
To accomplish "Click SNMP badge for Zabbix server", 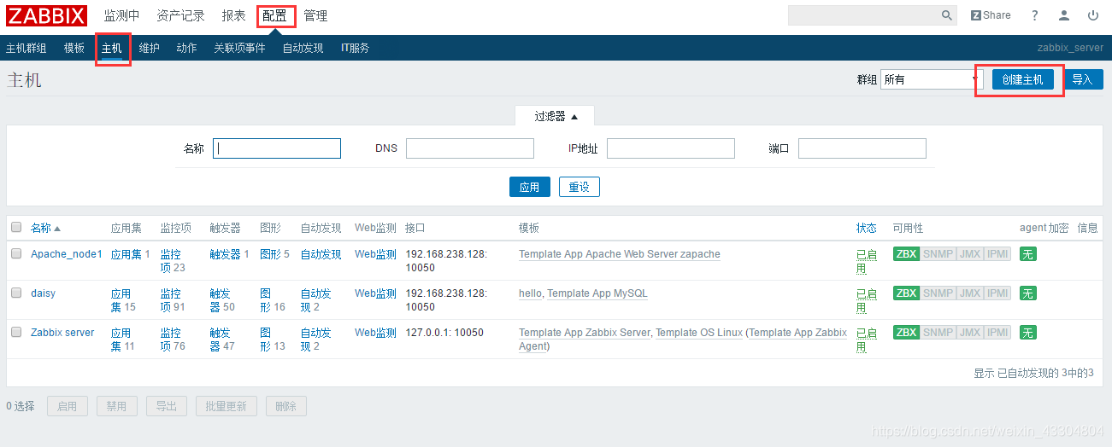I will 938,333.
